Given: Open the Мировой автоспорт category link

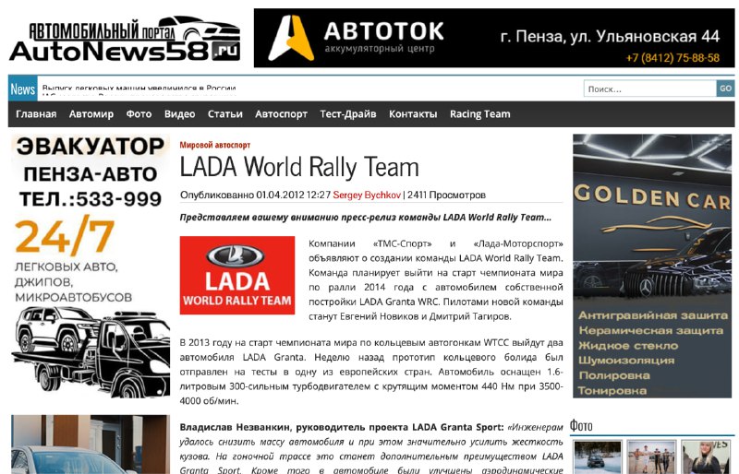Looking at the screenshot, I should click(215, 145).
